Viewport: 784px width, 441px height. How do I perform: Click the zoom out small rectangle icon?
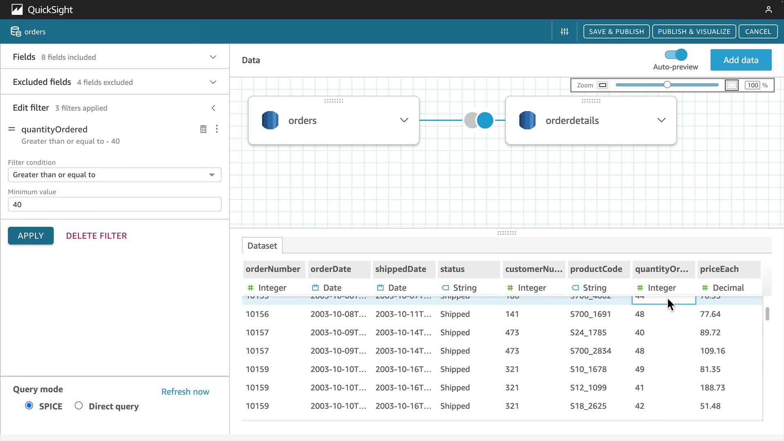(602, 85)
